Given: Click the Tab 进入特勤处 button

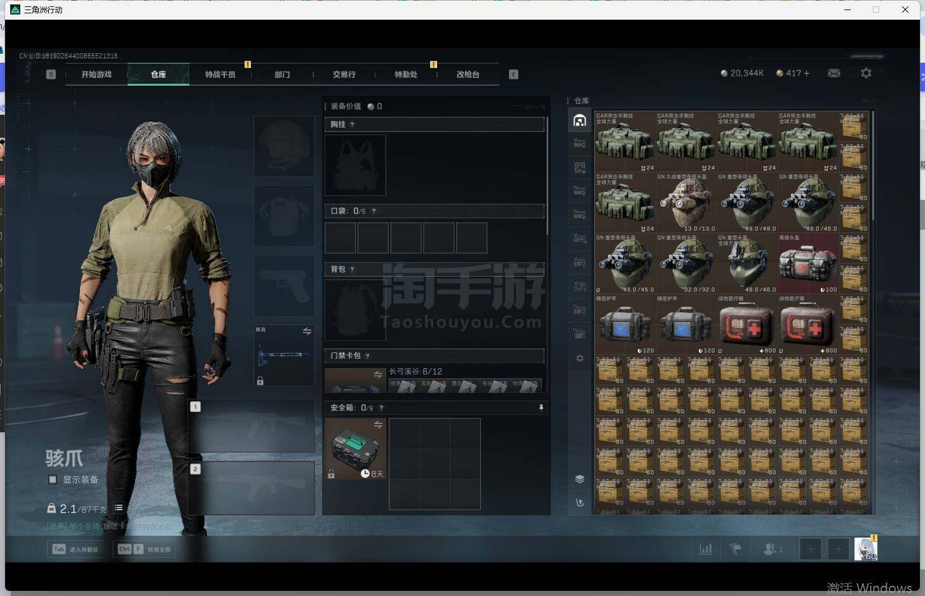Looking at the screenshot, I should pyautogui.click(x=76, y=549).
